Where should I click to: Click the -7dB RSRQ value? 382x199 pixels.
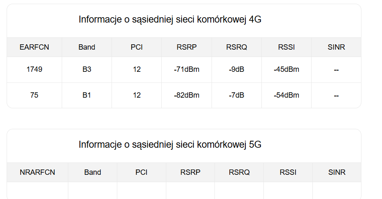236,95
